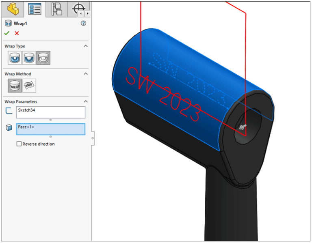The image size is (312, 243).
Task: Open the ConfigurationManager tab
Action: 57,9
